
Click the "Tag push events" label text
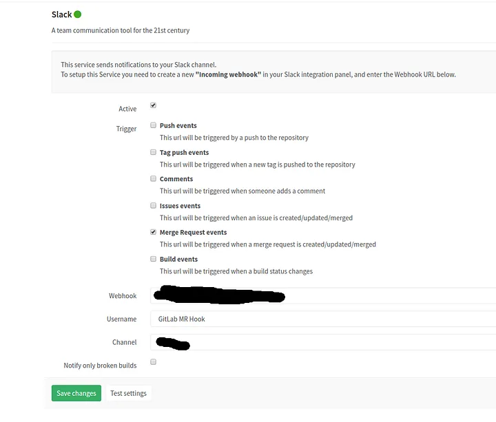tap(184, 153)
